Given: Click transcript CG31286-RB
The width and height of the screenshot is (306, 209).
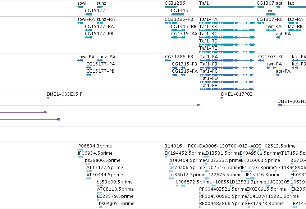Looking at the screenshot, I should tap(179, 19).
